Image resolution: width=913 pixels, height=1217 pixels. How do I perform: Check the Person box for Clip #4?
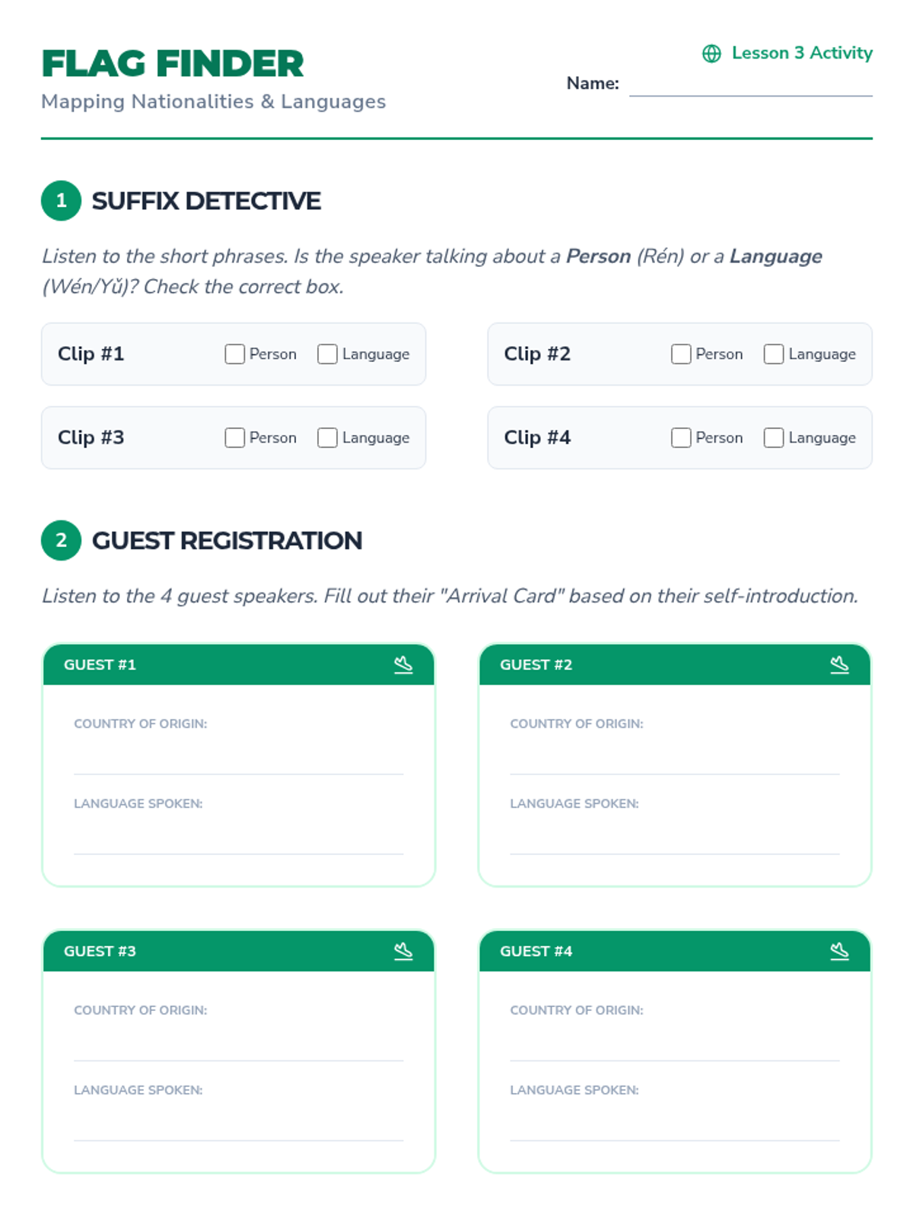click(x=681, y=438)
